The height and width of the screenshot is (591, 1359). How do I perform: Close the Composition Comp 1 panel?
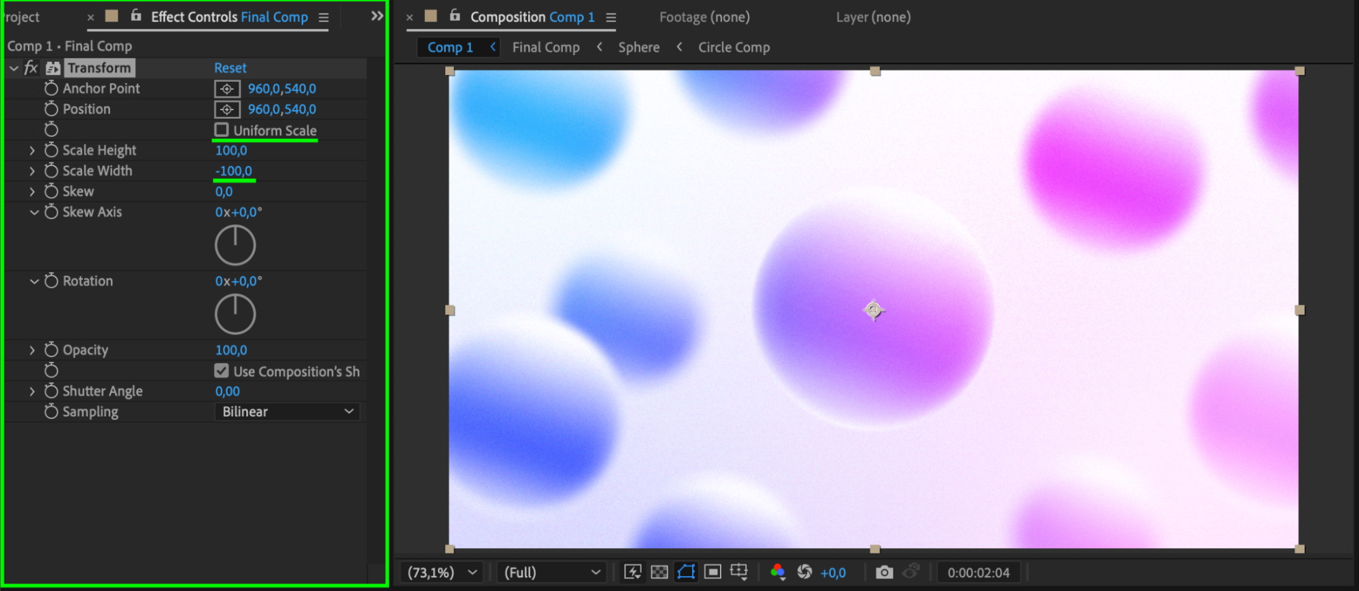tap(409, 18)
